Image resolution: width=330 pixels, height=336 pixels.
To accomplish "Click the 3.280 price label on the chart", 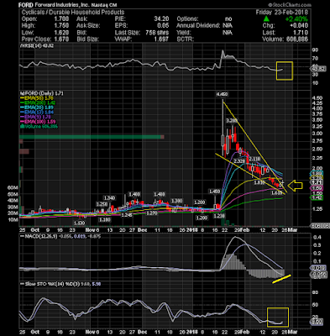I will pos(232,121).
